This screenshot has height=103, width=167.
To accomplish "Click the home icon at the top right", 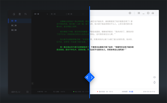I will click(153, 13).
